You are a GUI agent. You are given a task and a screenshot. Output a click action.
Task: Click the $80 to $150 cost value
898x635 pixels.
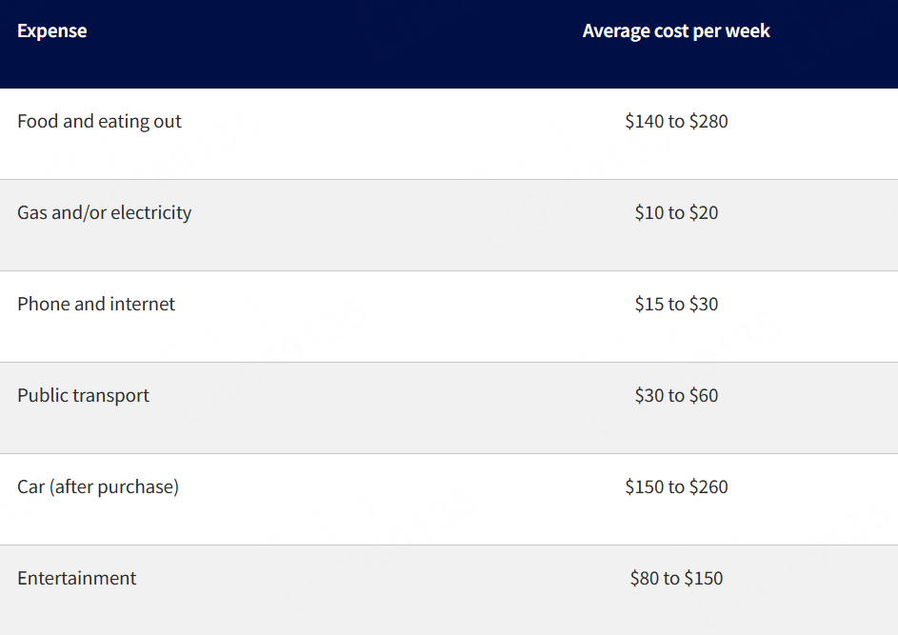(x=676, y=579)
